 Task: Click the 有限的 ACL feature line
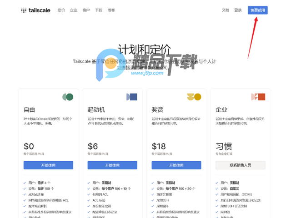pos(100,194)
